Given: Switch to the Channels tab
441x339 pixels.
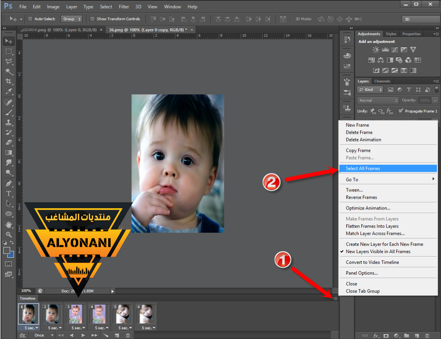Looking at the screenshot, I should coord(382,81).
